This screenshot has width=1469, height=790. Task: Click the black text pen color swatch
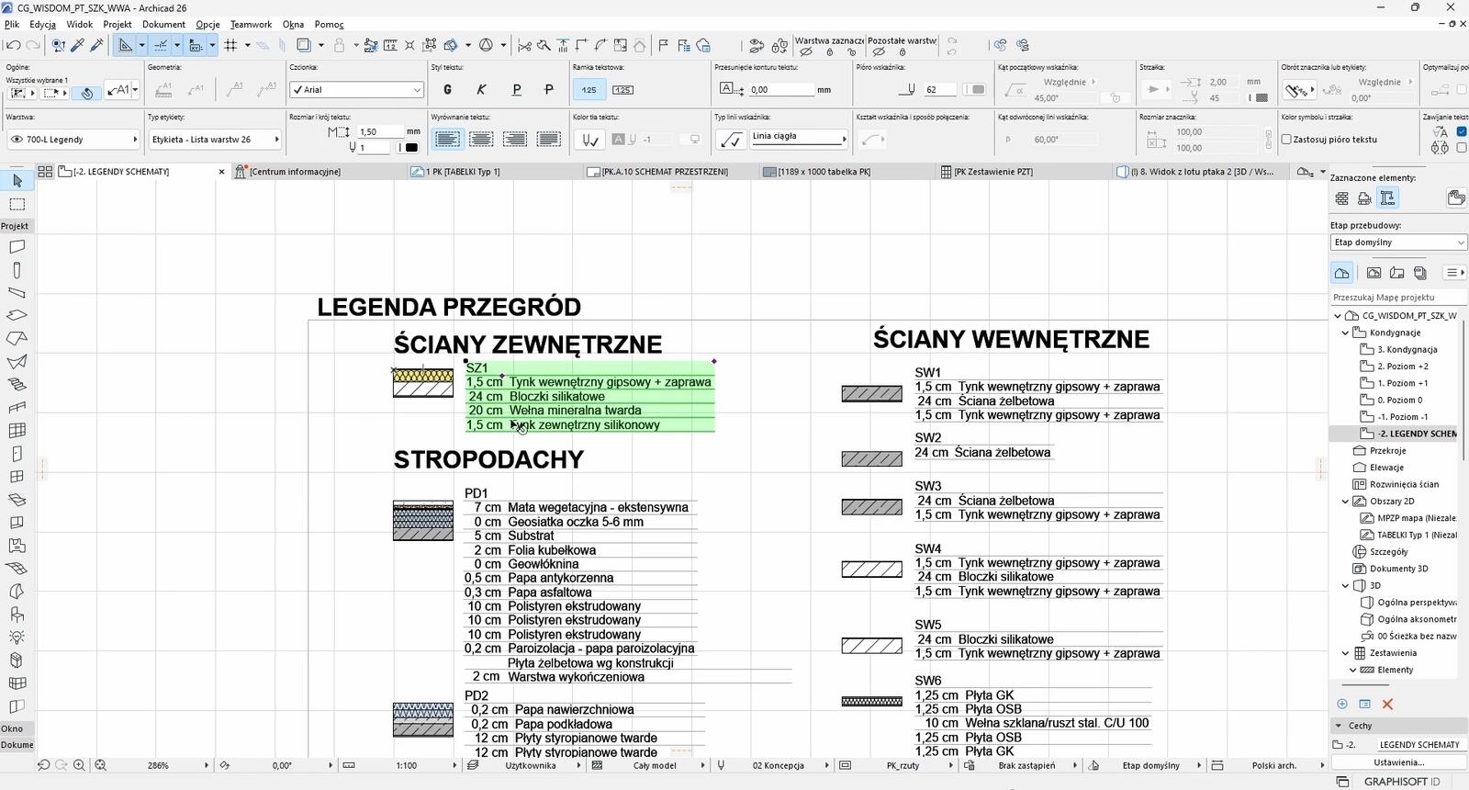(x=411, y=147)
